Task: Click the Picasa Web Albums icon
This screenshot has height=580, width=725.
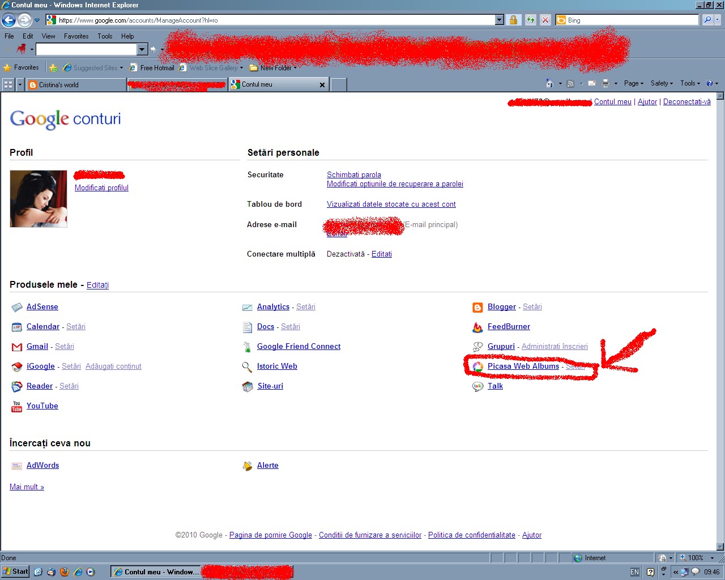Action: pyautogui.click(x=477, y=367)
